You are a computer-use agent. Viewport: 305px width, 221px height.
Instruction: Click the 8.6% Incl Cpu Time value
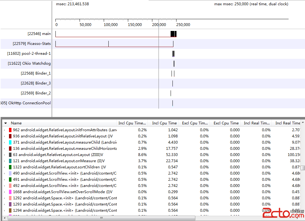coord(142,155)
